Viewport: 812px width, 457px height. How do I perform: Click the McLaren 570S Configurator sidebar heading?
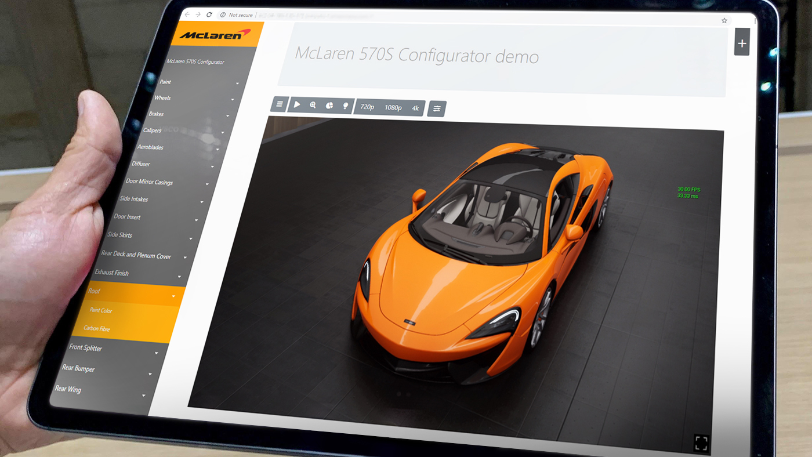195,61
